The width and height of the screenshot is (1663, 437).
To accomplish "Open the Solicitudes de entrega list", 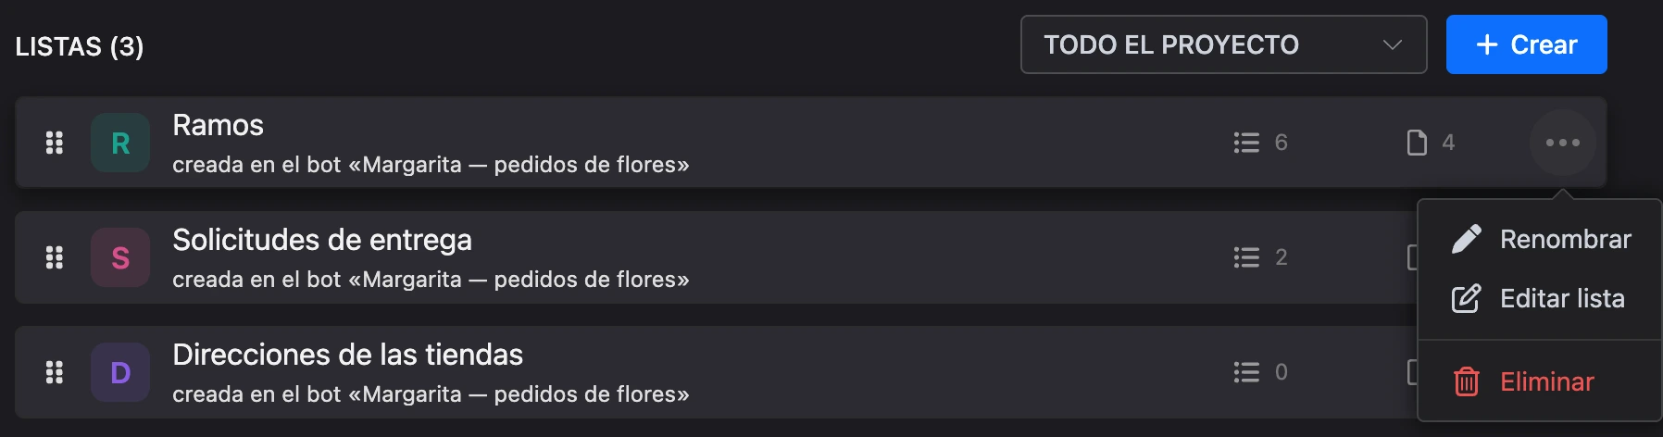I will pyautogui.click(x=322, y=240).
